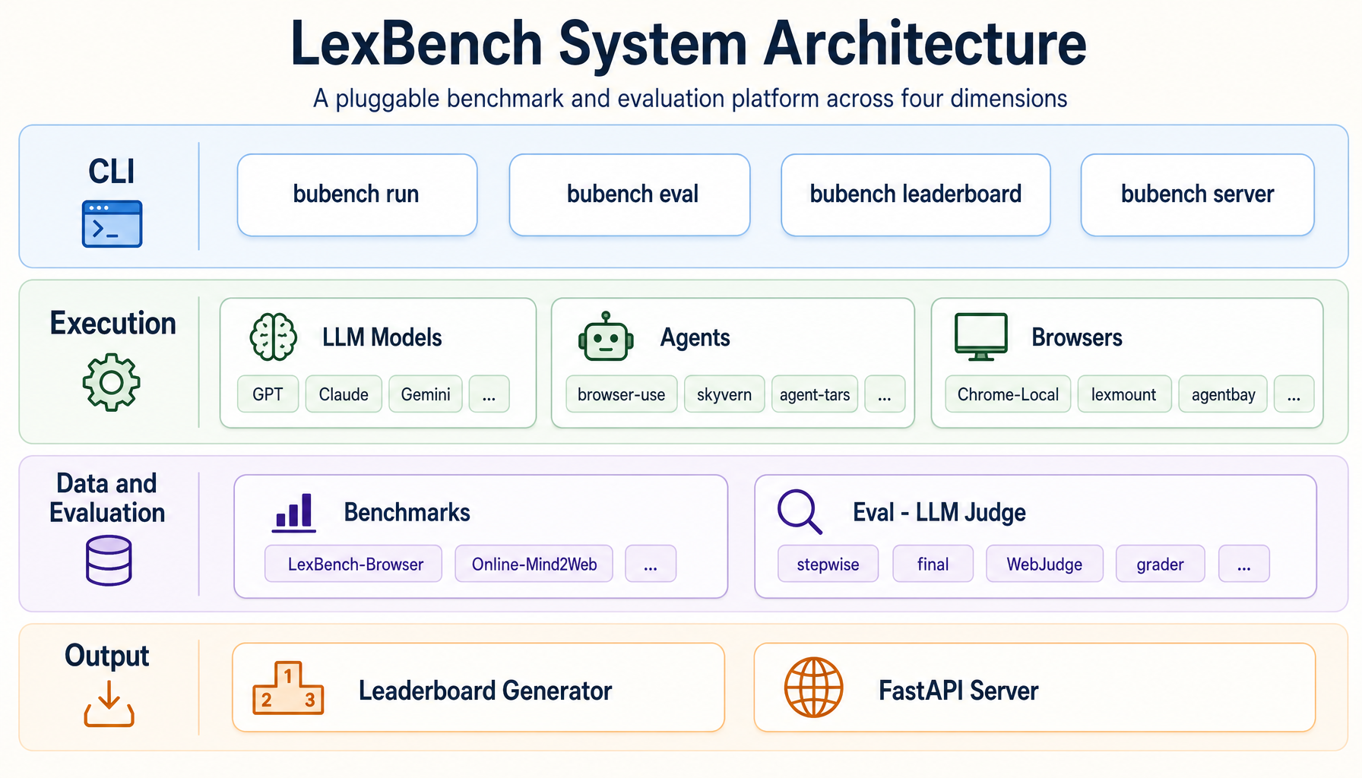Click the bubench run box
Image resolution: width=1362 pixels, height=778 pixels.
[357, 194]
